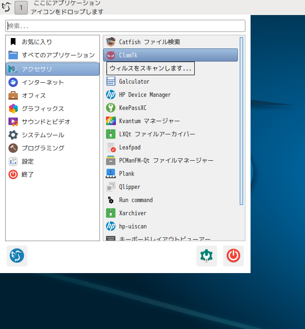The height and width of the screenshot is (329, 305).
Task: Click the Qlipper clipboard icon
Action: (x=111, y=187)
